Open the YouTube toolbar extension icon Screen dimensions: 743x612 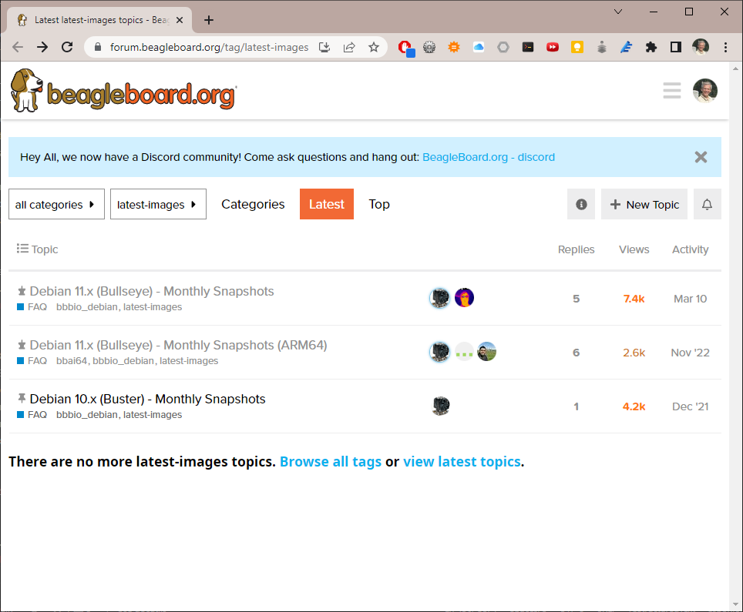553,47
